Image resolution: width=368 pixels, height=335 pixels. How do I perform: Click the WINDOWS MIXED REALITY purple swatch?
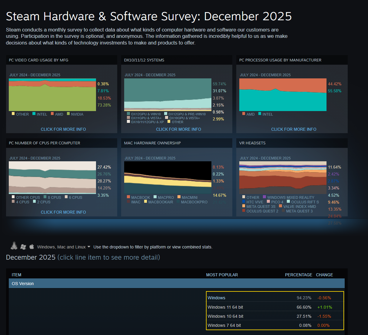coord(264,197)
